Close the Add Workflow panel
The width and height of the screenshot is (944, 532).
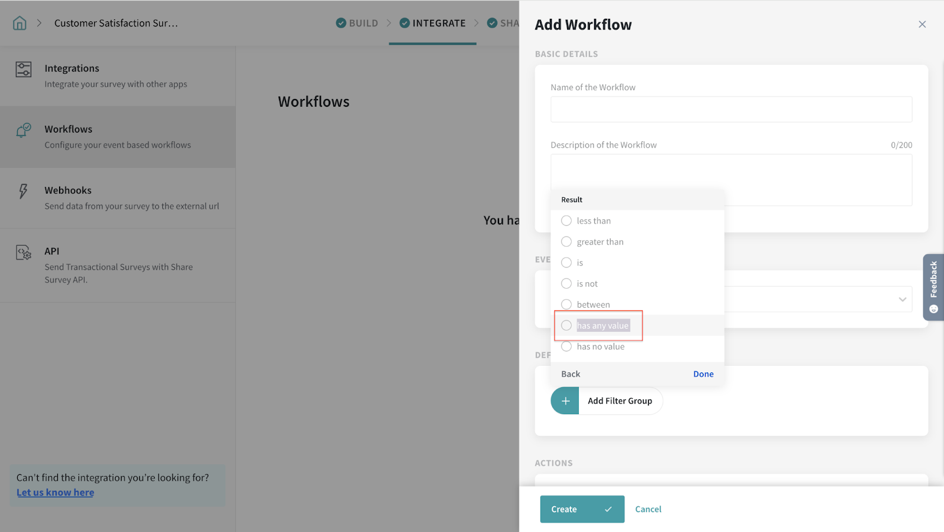(x=922, y=24)
